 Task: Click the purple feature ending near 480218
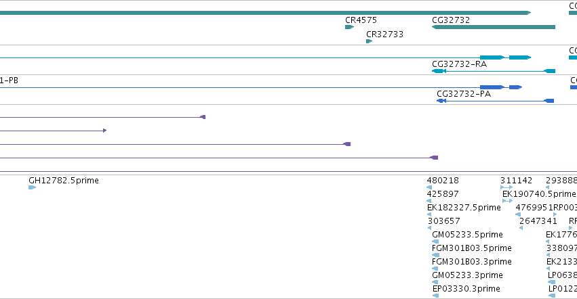coord(219,158)
